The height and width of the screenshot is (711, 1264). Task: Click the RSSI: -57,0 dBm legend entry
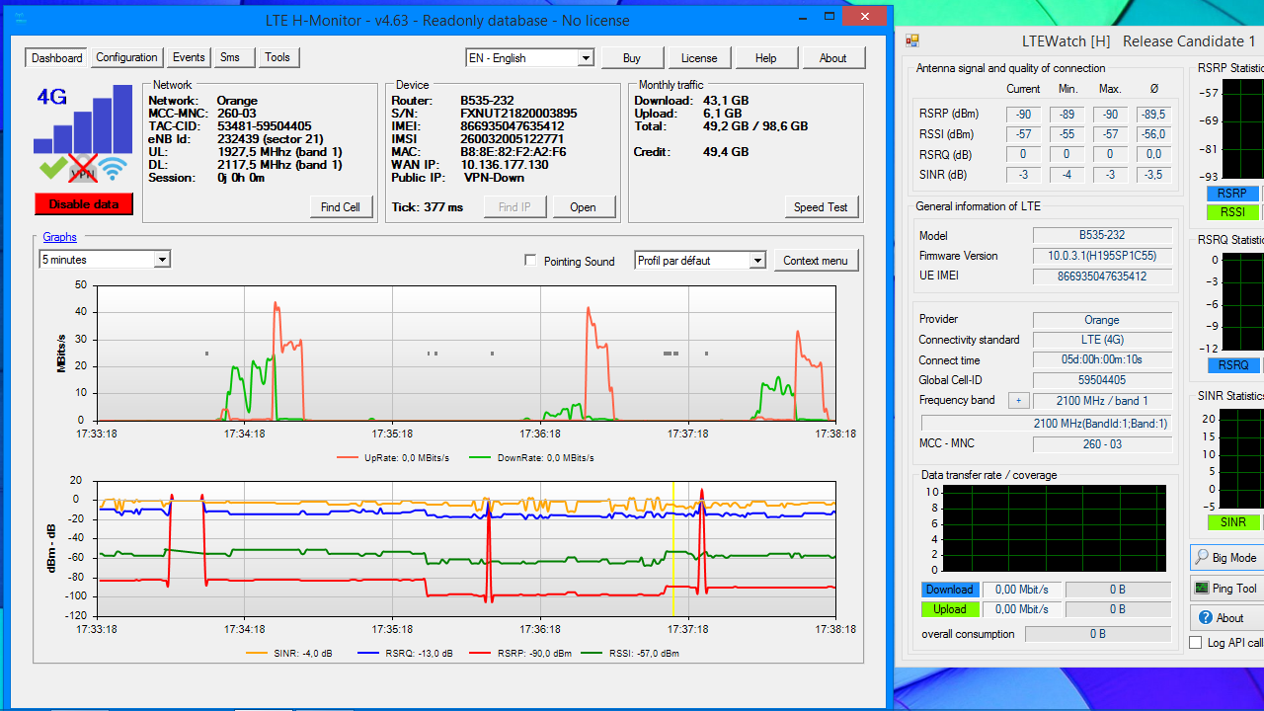pyautogui.click(x=630, y=653)
